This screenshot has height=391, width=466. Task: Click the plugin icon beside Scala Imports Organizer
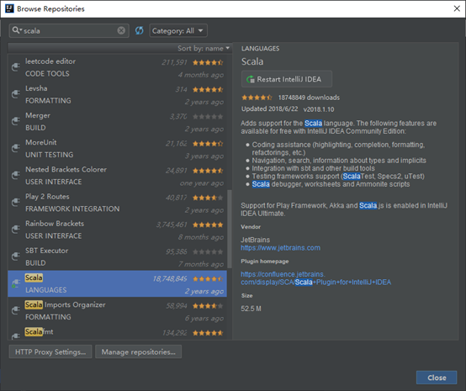(x=15, y=310)
